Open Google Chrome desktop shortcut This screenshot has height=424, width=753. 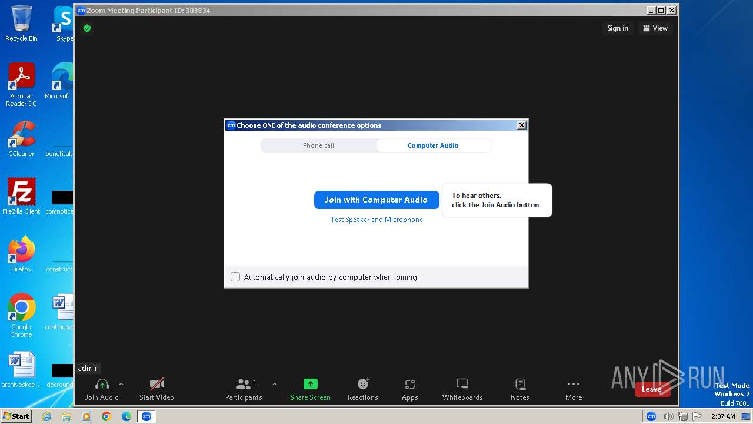21,316
